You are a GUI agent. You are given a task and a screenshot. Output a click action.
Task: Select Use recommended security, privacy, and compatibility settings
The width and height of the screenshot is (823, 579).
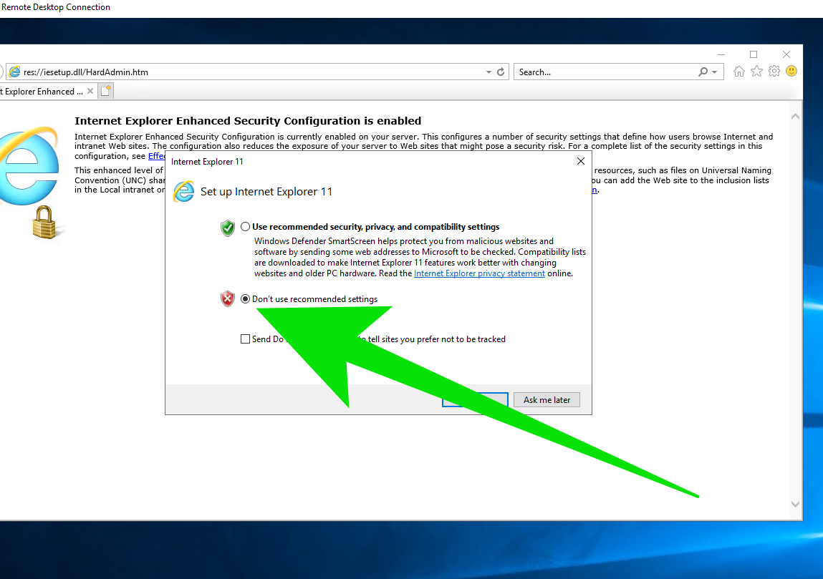245,227
